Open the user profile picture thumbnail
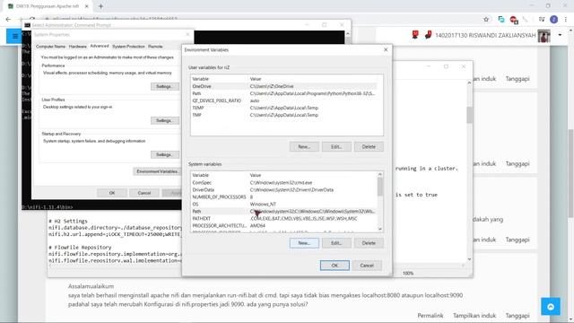Viewport: 574px width, 323px height. pyautogui.click(x=544, y=36)
